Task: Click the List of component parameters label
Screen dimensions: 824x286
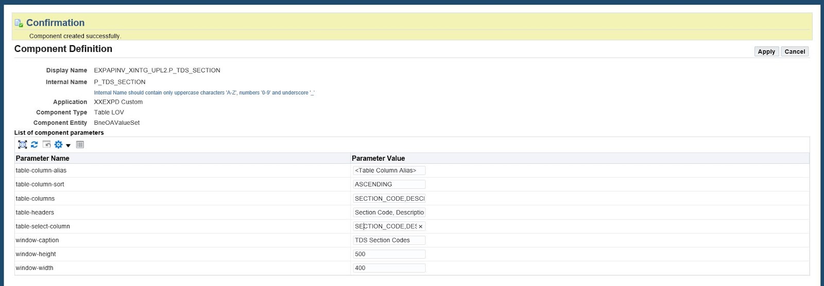Action: 59,133
